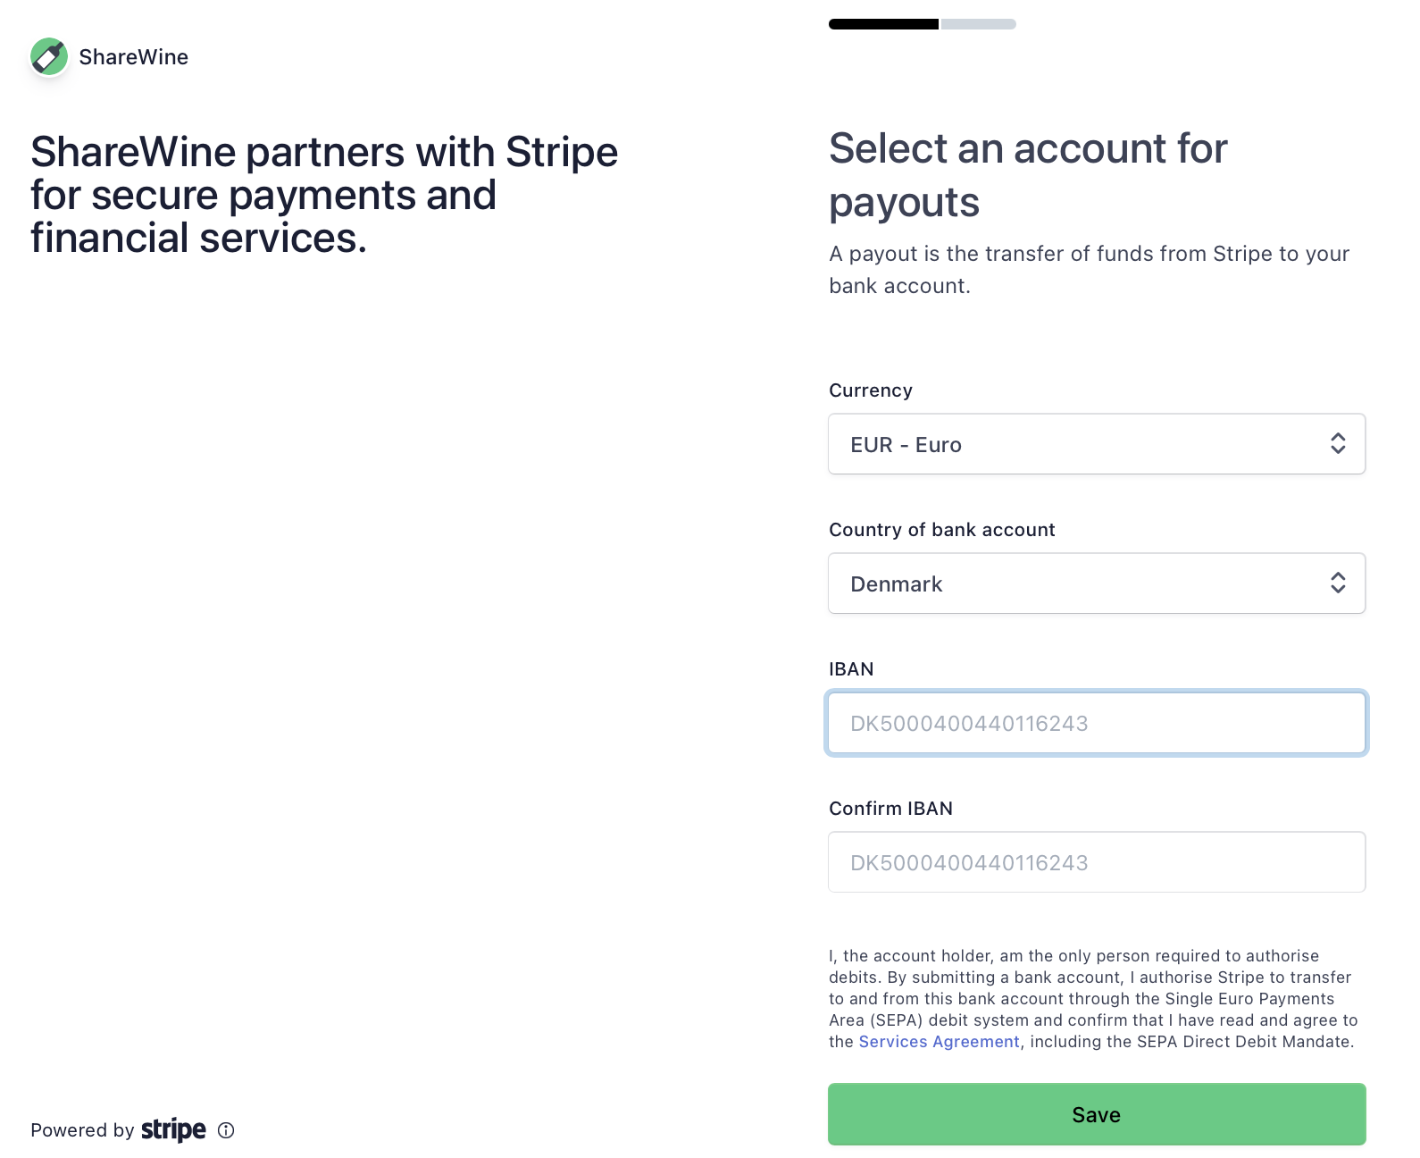The width and height of the screenshot is (1420, 1158).
Task: Click the SEPA authorisation disclaimer paragraph
Action: coord(1093,999)
